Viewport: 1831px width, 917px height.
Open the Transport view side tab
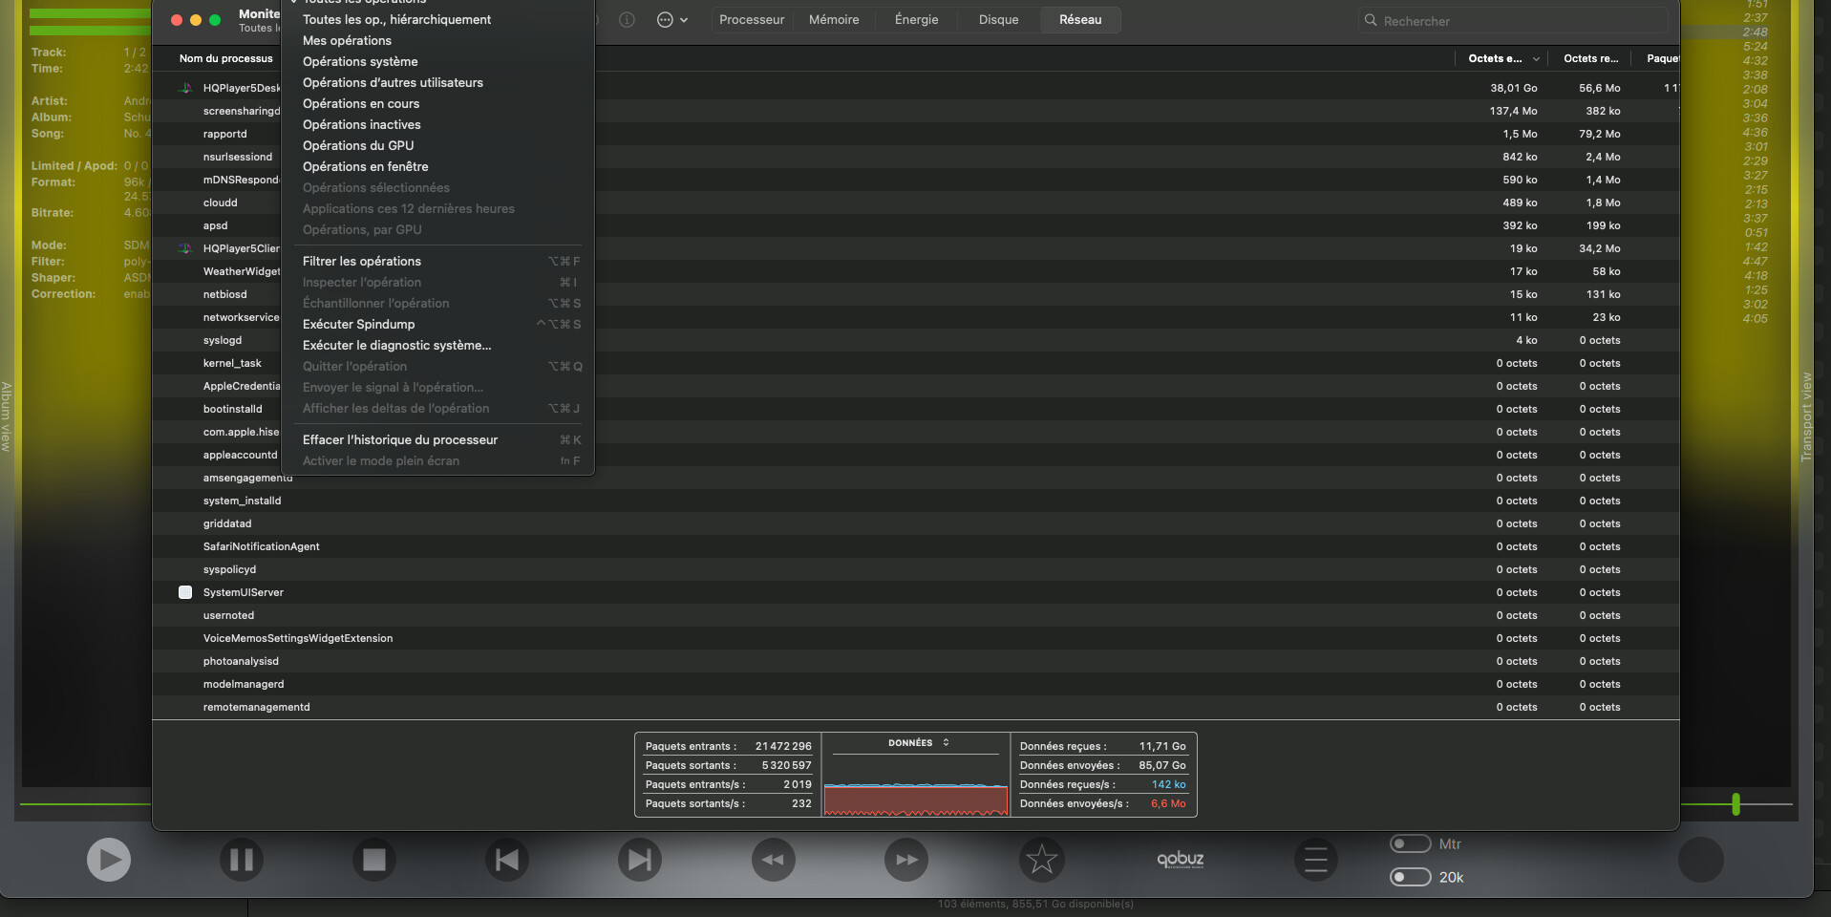pyautogui.click(x=1806, y=417)
